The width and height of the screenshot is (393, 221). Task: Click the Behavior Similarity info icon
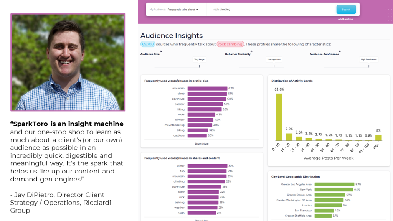251,51
